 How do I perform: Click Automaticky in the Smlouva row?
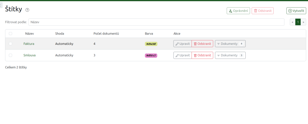(64, 55)
